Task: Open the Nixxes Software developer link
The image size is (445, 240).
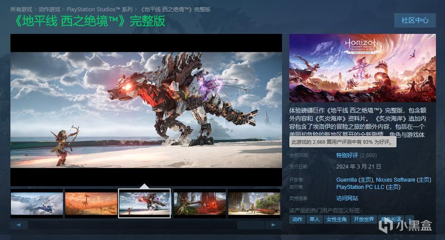Action: (395, 179)
